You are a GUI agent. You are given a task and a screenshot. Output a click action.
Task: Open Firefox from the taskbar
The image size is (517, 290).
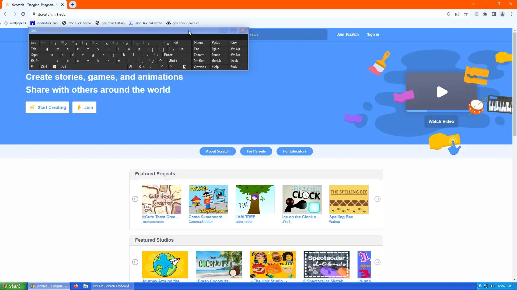[x=76, y=286]
